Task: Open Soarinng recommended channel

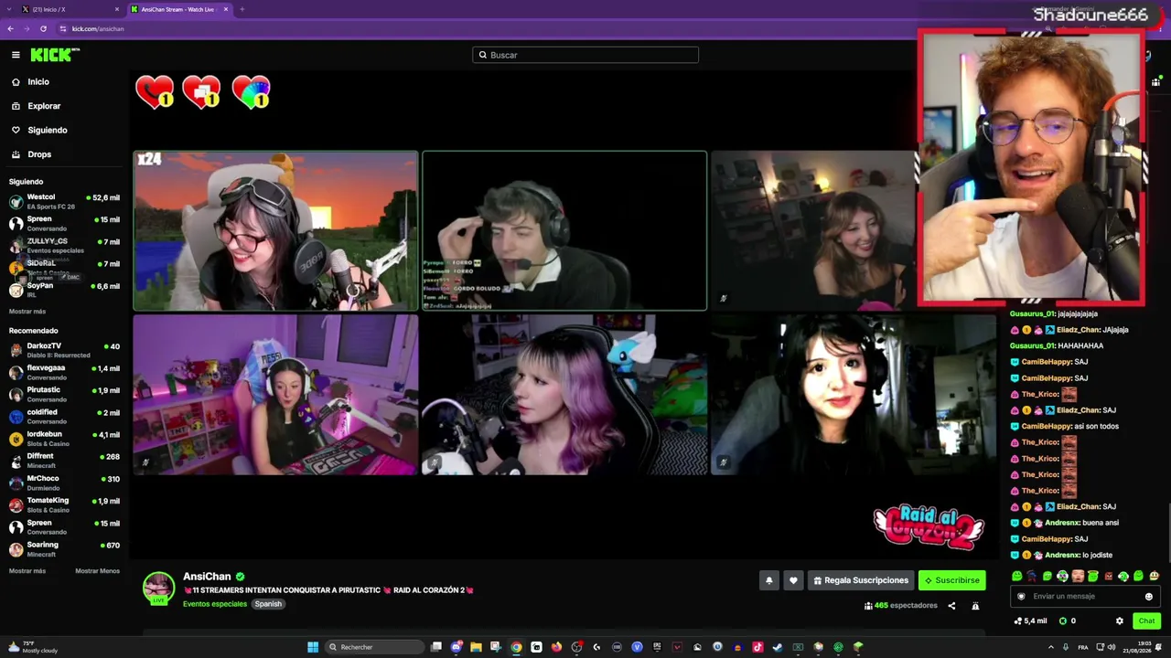Action: 64,549
